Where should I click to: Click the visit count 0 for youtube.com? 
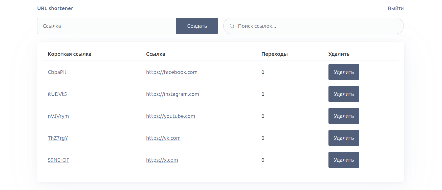tap(263, 116)
